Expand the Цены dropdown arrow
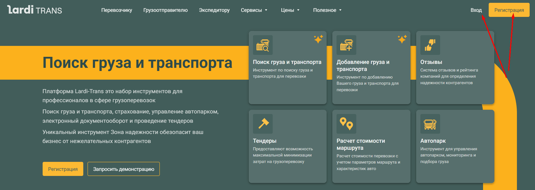Image resolution: width=535 pixels, height=190 pixels. click(298, 10)
